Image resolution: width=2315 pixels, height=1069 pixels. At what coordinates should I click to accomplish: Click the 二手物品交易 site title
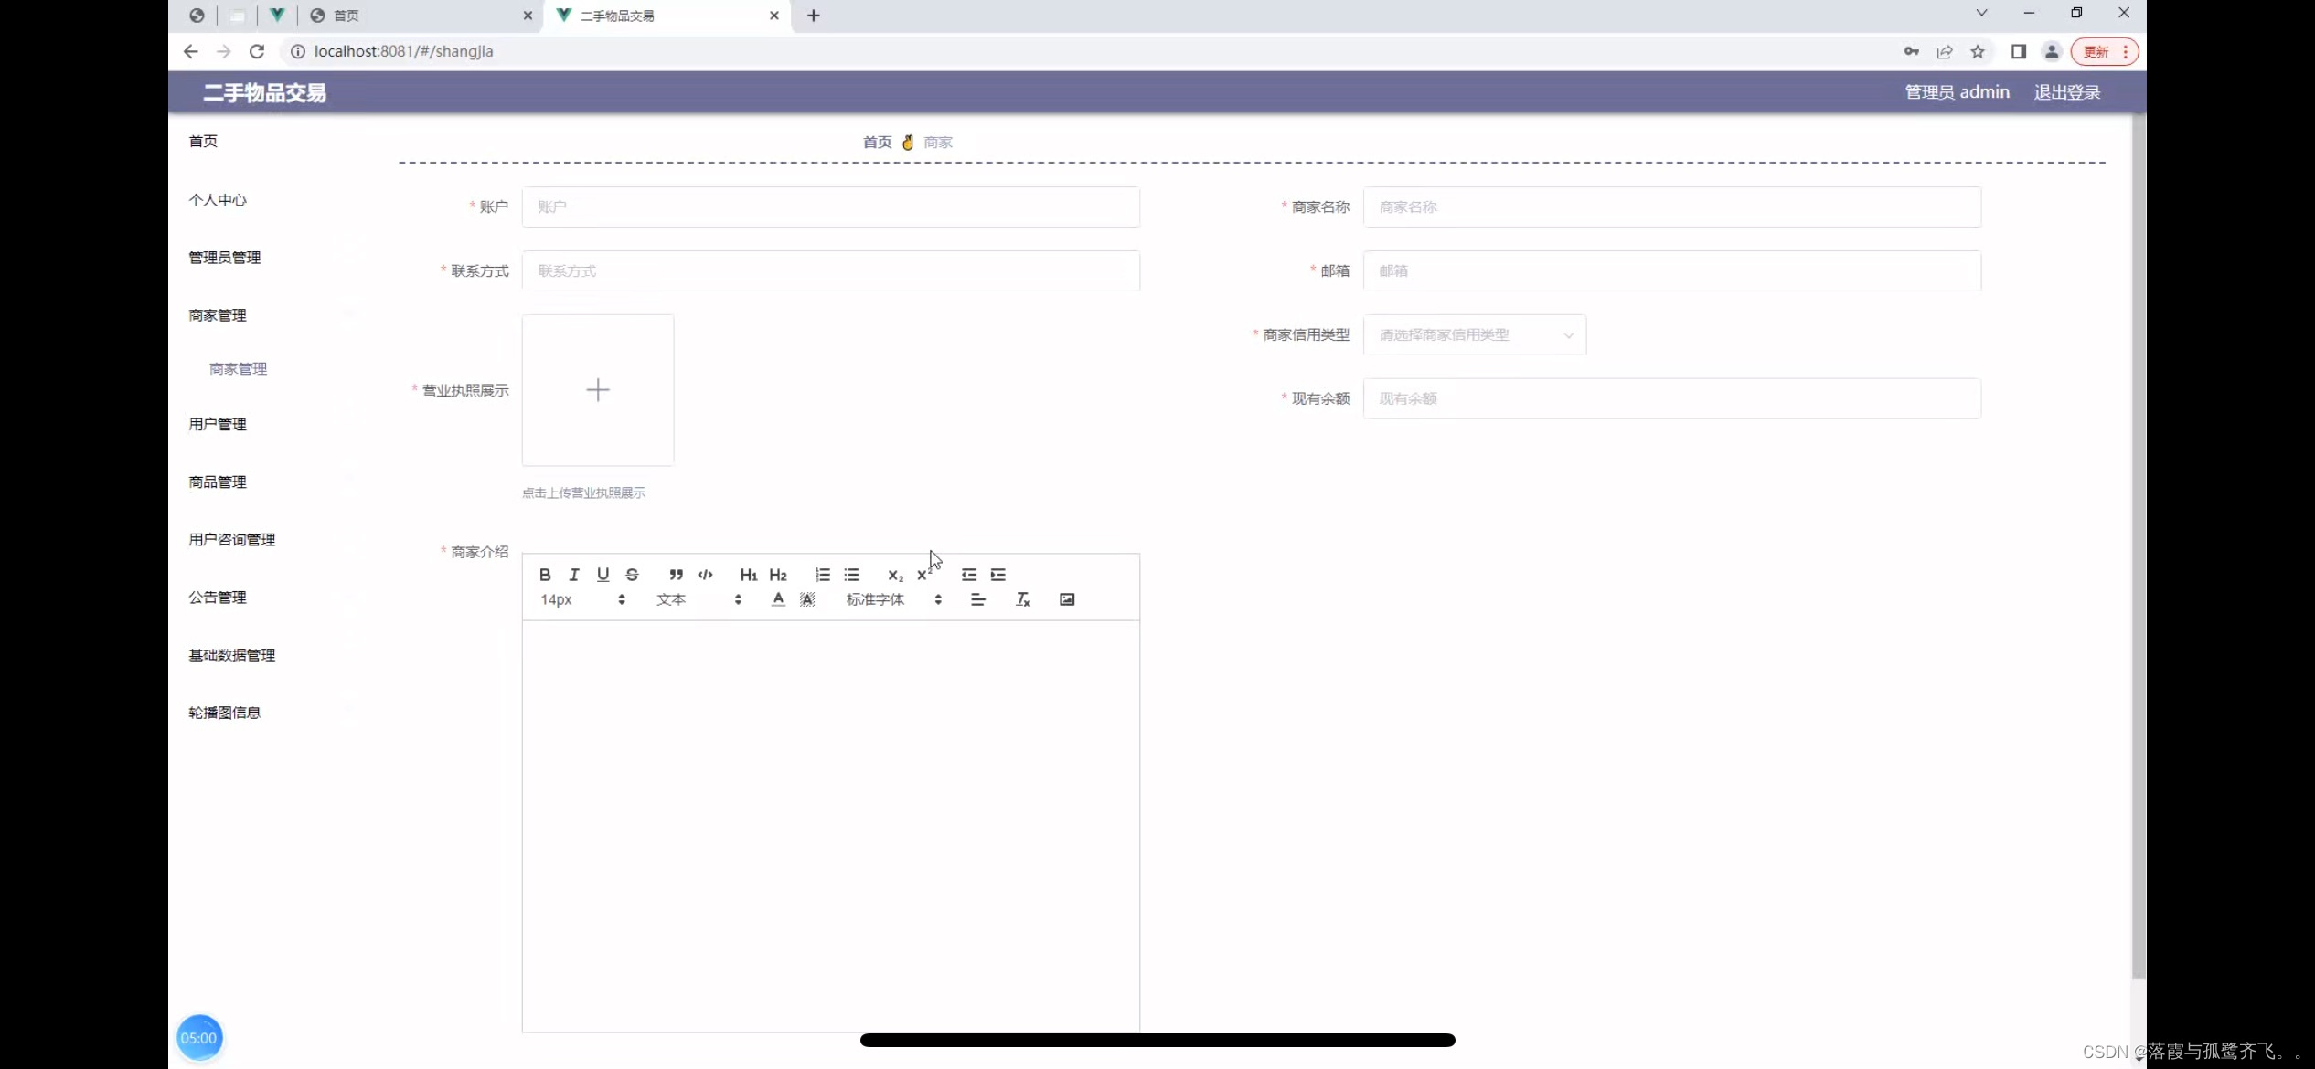[264, 92]
